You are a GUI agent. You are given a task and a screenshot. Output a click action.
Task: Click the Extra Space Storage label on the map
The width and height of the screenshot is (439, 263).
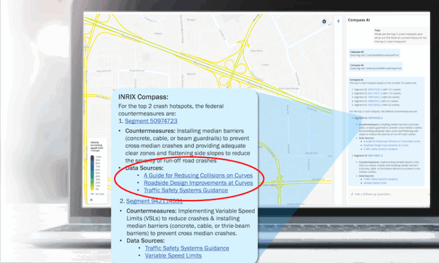[x=289, y=88]
